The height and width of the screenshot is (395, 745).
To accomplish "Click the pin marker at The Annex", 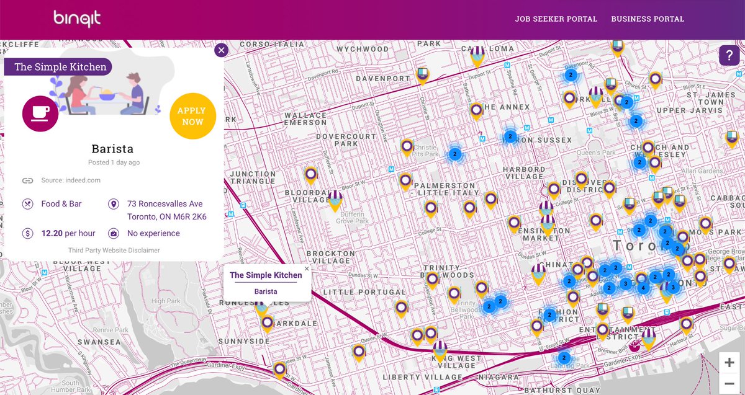I will tap(476, 112).
